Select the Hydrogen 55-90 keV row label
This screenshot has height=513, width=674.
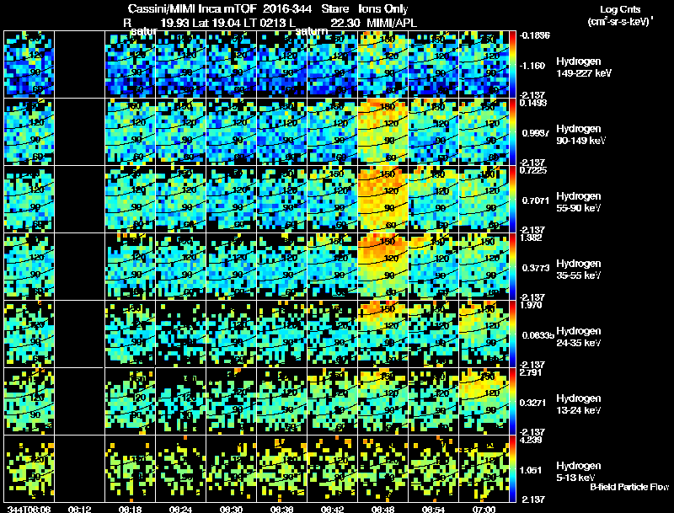(x=579, y=202)
